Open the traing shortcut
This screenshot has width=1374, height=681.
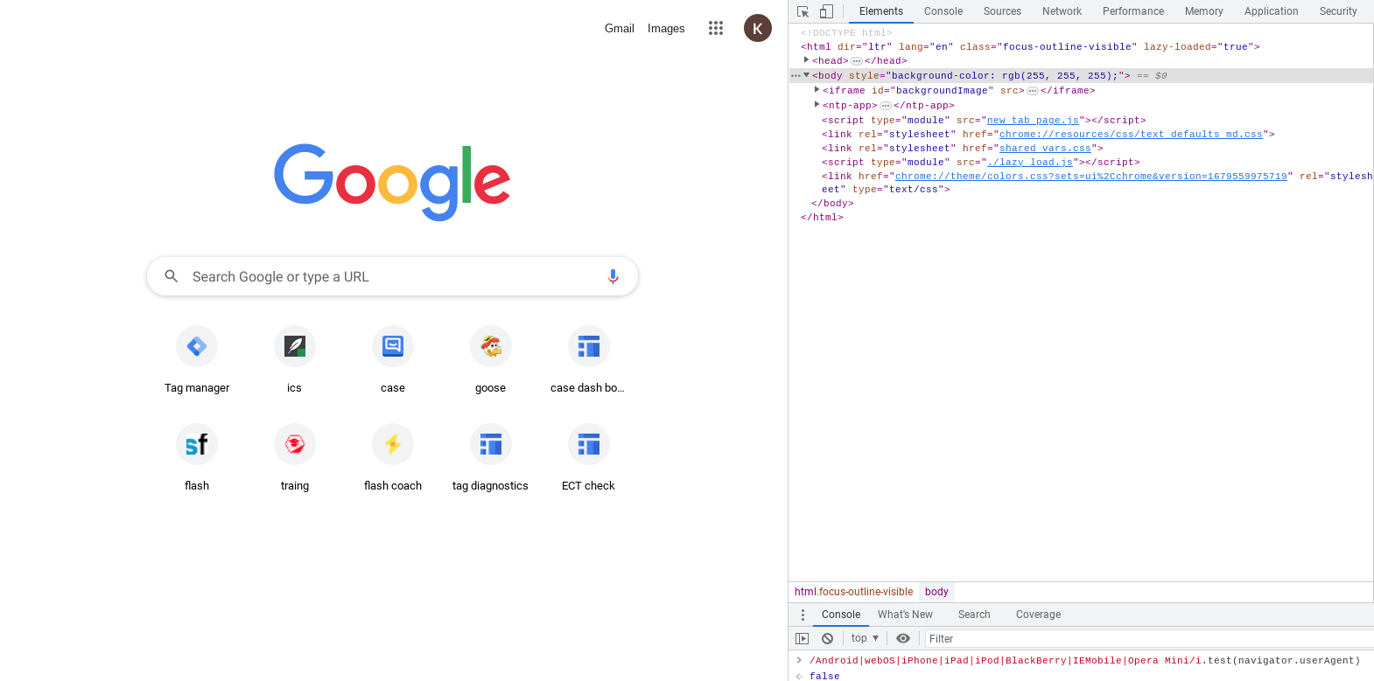295,458
